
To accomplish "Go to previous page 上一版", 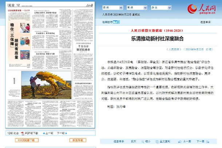I will click(x=49, y=133).
